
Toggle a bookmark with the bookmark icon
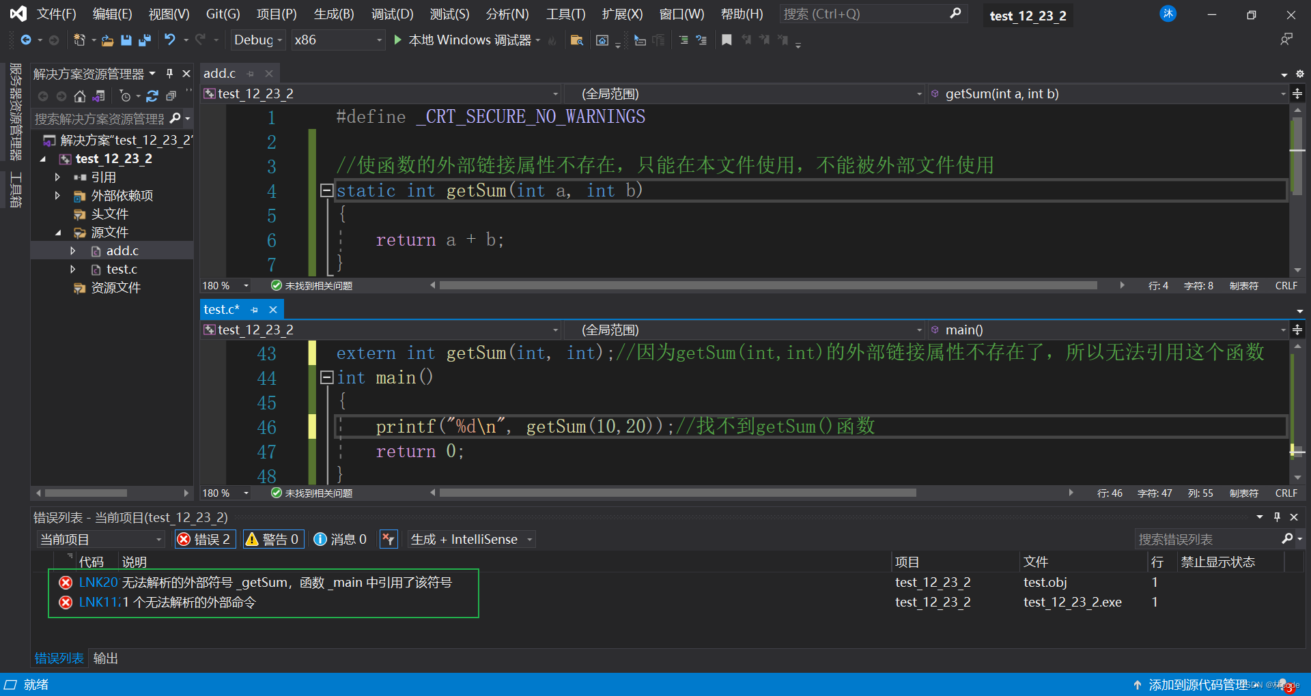[727, 40]
